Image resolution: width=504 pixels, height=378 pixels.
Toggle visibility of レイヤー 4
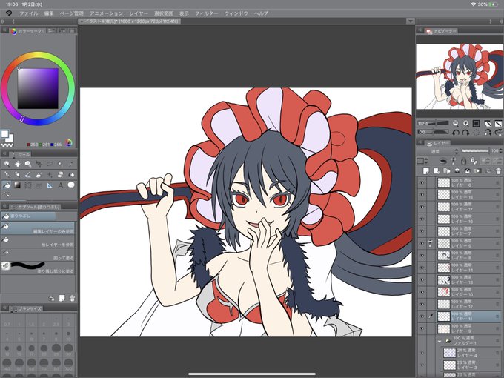point(422,353)
